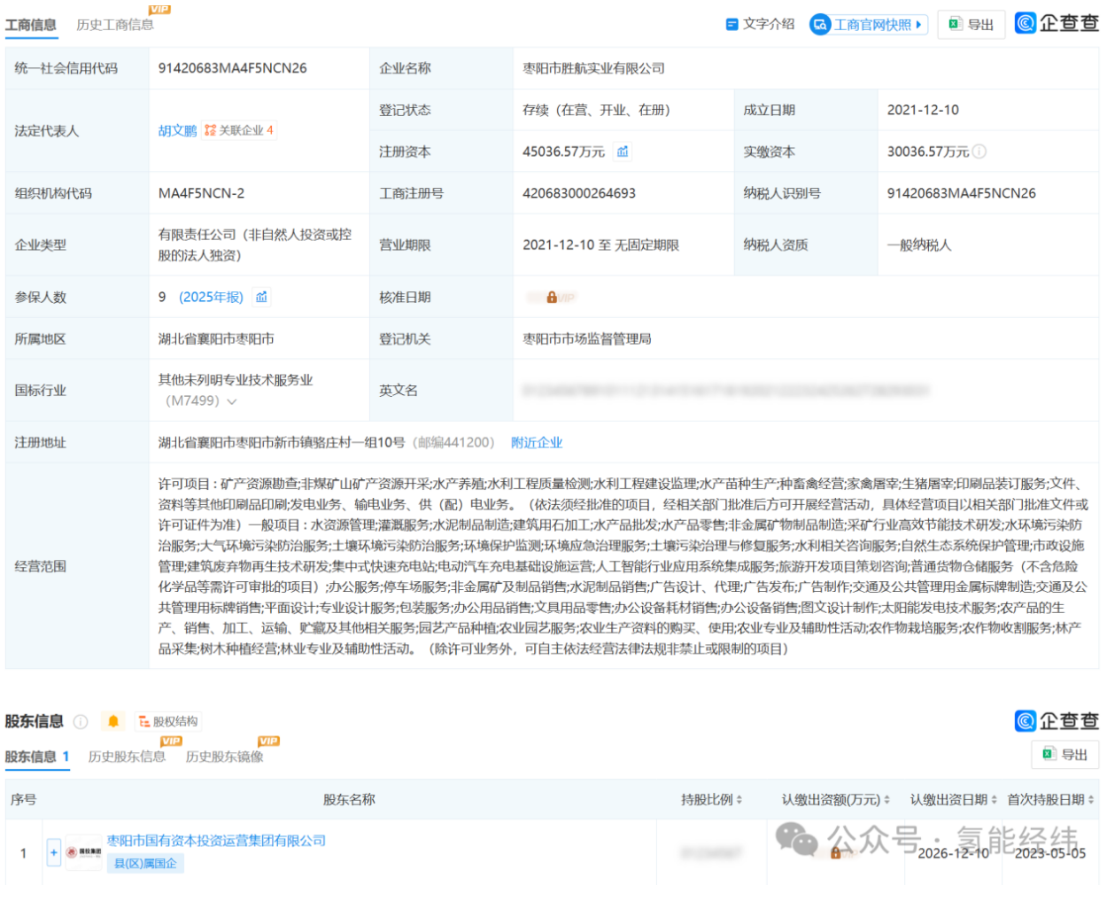This screenshot has height=901, width=1107.
Task: Open 工商官网快照 snapshot button
Action: pyautogui.click(x=869, y=25)
